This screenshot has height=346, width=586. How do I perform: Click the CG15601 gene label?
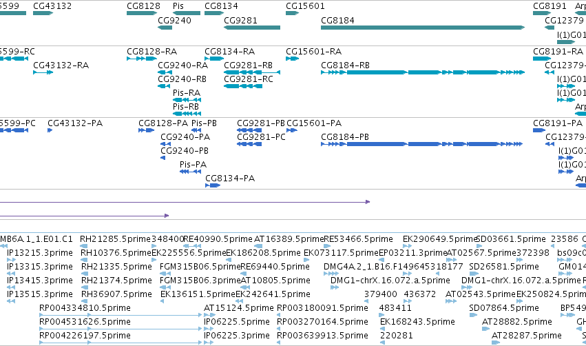click(305, 6)
